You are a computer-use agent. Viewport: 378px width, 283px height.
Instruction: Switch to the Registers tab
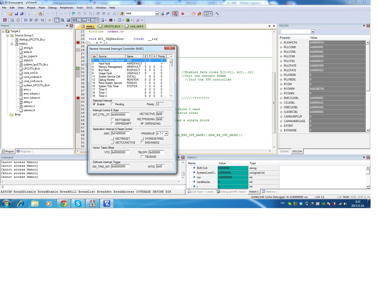tap(24, 151)
